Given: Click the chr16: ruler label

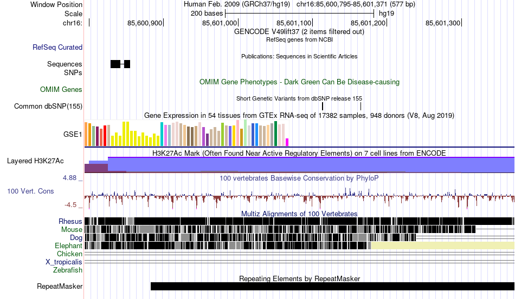Looking at the screenshot, I should tap(72, 23).
